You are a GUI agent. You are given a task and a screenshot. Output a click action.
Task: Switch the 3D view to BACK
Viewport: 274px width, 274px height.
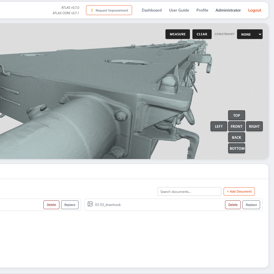click(237, 137)
